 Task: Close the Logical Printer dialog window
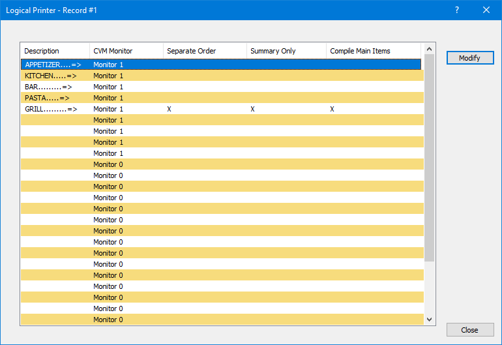tap(486, 10)
